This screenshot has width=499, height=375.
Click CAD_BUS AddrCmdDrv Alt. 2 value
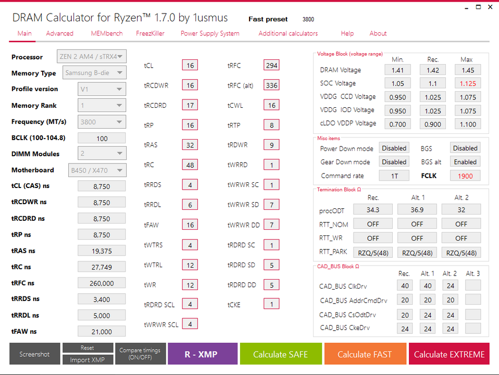pyautogui.click(x=451, y=299)
